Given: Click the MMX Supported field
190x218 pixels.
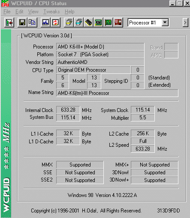Looking at the screenshot, I should point(80,165).
